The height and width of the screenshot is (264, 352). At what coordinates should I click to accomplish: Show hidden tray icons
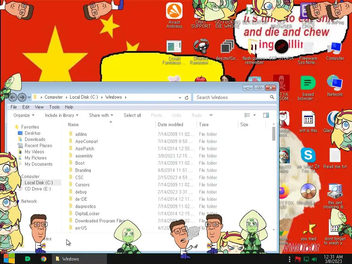[289, 259]
